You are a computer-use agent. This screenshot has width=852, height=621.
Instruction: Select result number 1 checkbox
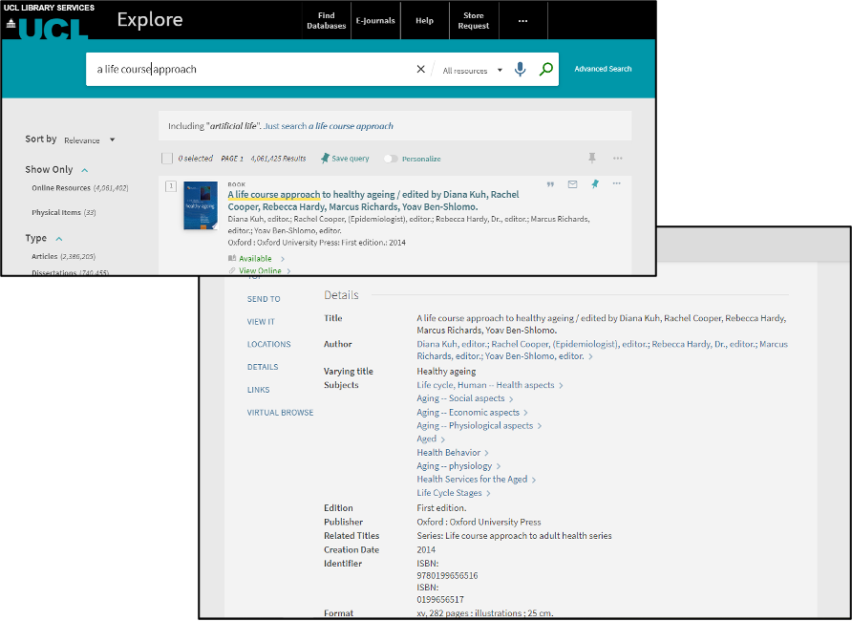tap(171, 186)
